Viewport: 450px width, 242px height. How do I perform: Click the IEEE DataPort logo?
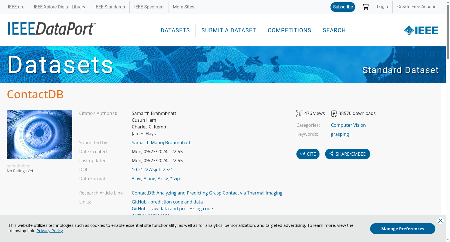[51, 29]
